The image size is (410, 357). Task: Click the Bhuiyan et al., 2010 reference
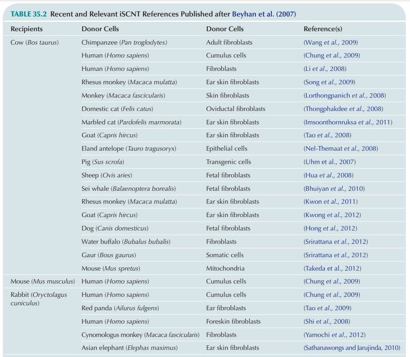[x=334, y=189]
